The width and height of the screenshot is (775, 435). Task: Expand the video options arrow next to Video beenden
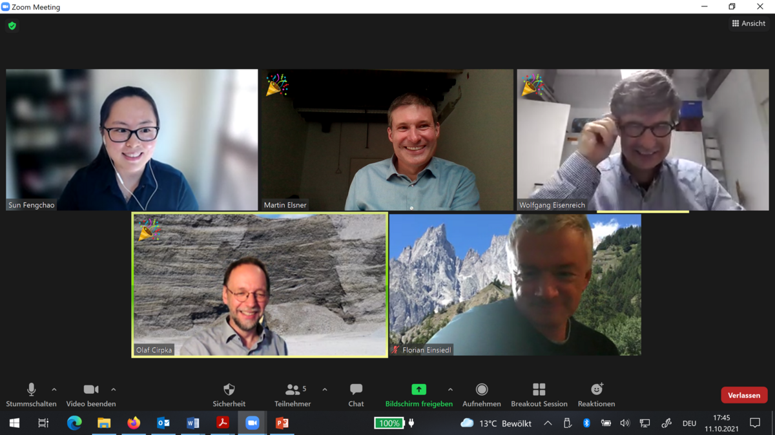114,389
